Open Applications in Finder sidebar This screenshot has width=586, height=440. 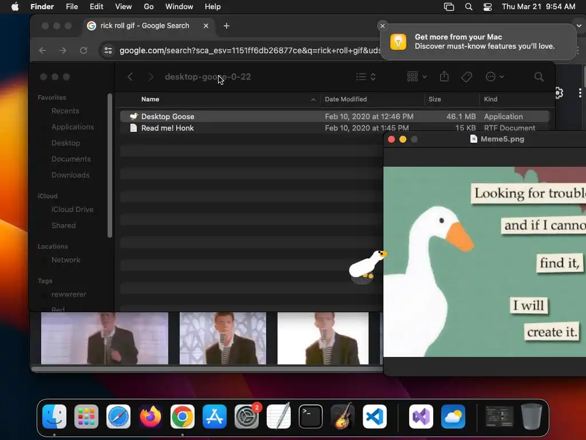pos(73,127)
